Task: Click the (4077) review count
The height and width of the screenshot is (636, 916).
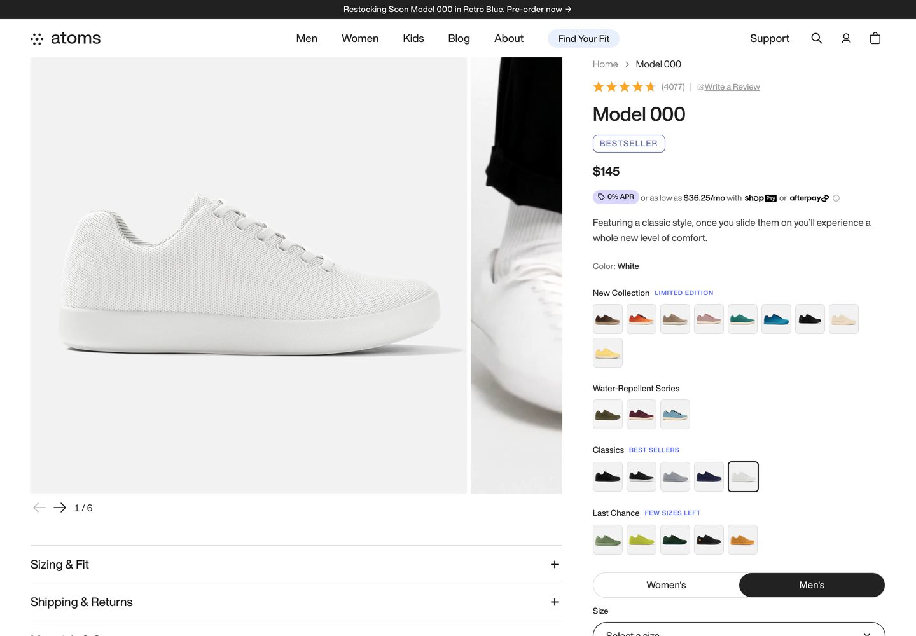Action: 673,87
